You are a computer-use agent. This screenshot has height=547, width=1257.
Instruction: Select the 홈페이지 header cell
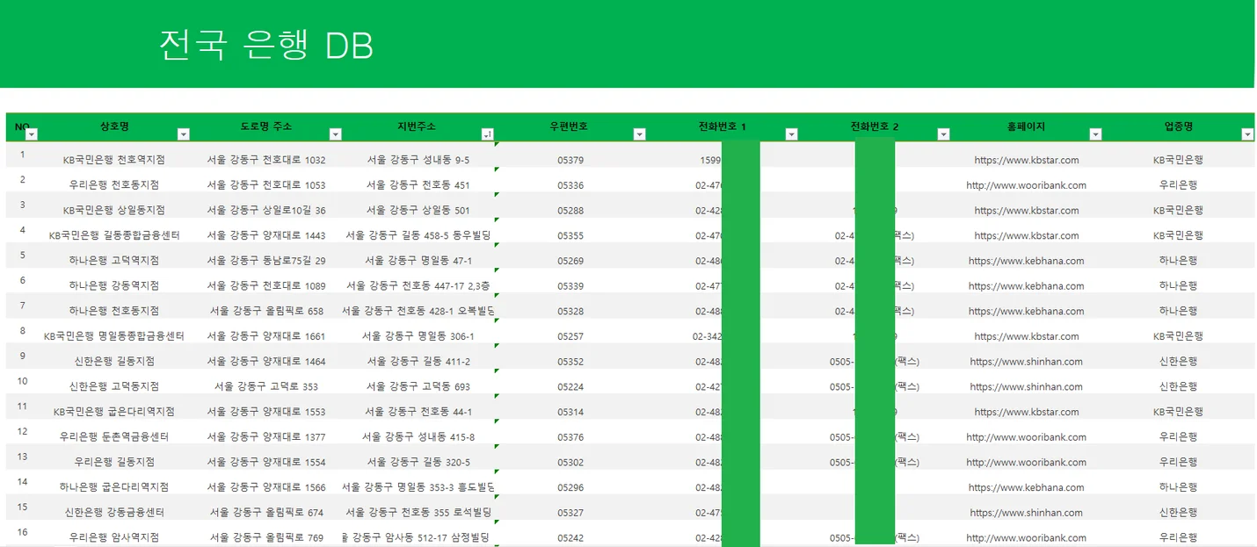pyautogui.click(x=1026, y=126)
